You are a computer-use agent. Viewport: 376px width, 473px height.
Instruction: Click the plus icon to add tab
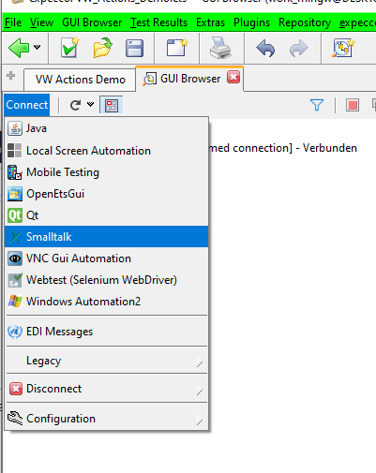click(x=11, y=76)
